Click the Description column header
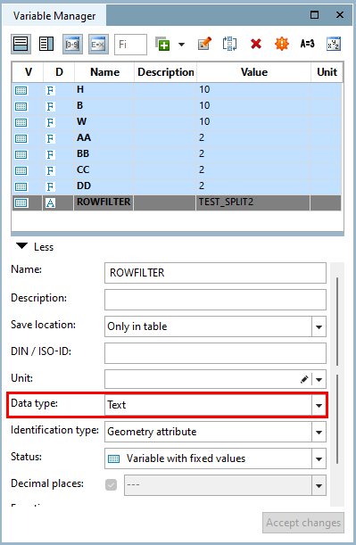The height and width of the screenshot is (545, 356). [166, 72]
